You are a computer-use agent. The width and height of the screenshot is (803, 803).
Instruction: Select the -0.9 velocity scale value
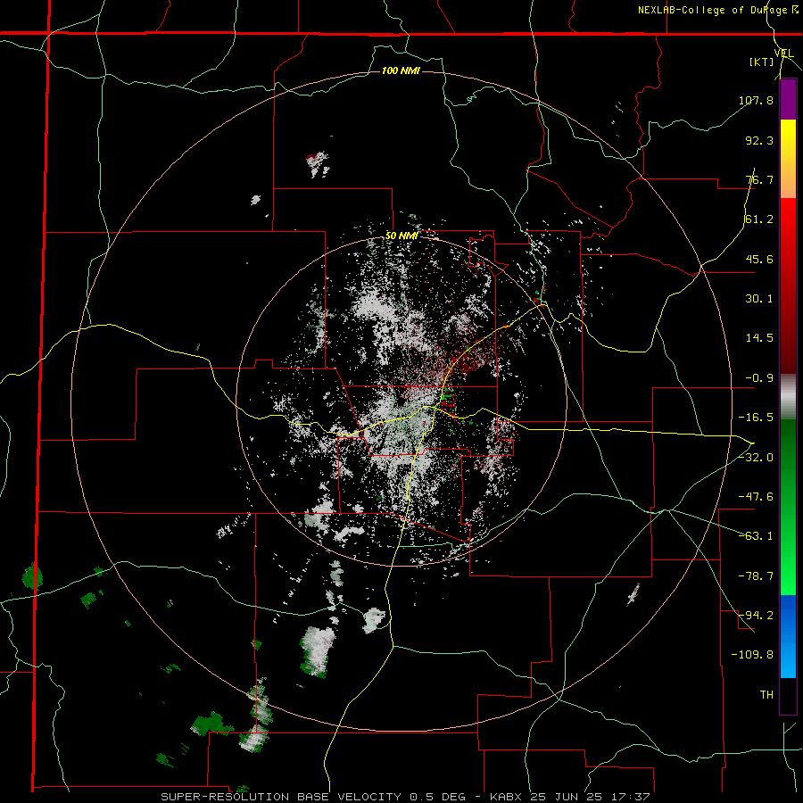(x=759, y=378)
